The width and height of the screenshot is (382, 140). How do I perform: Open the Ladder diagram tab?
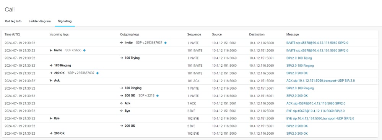(40, 21)
